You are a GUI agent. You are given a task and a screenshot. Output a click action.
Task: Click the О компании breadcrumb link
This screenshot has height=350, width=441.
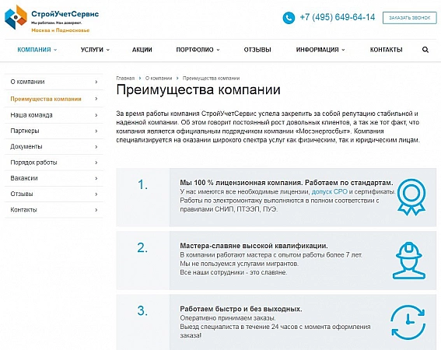159,79
